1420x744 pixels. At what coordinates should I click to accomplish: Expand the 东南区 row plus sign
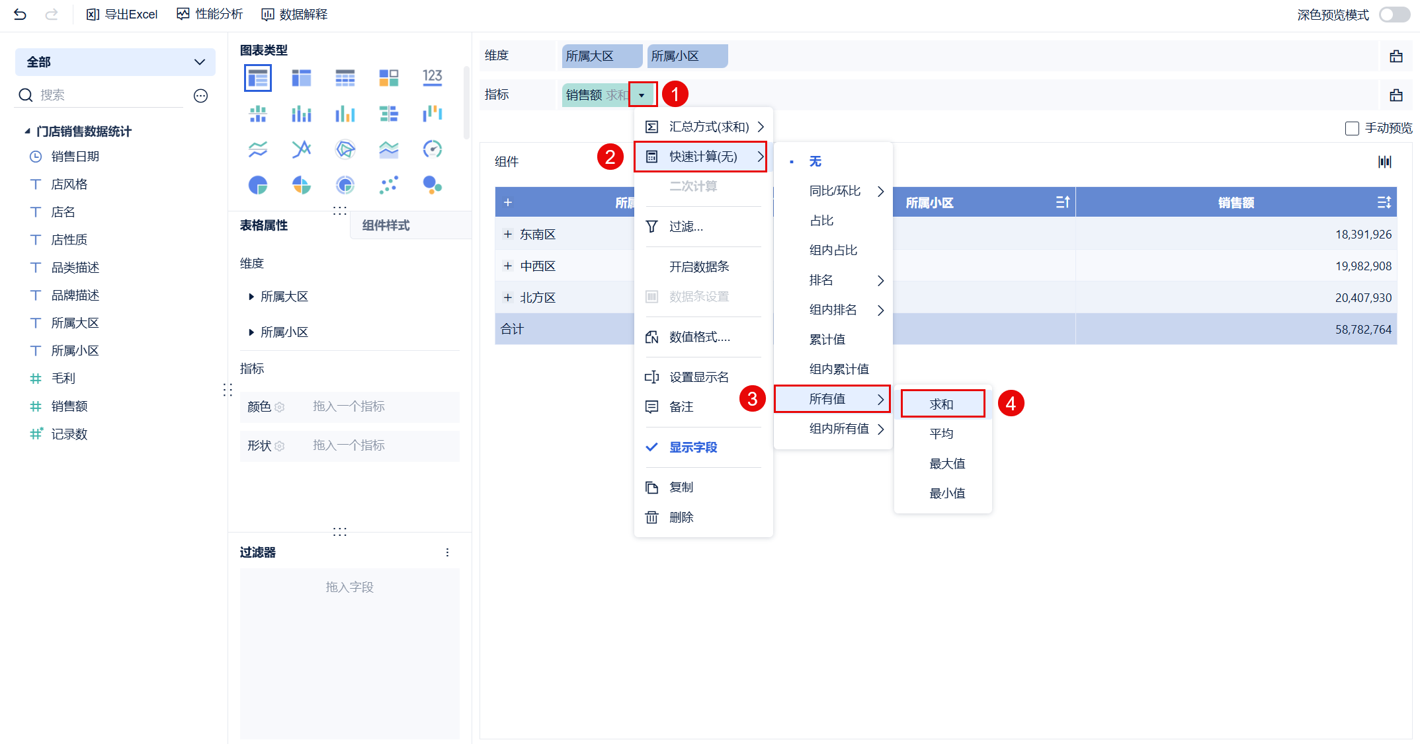coord(508,235)
